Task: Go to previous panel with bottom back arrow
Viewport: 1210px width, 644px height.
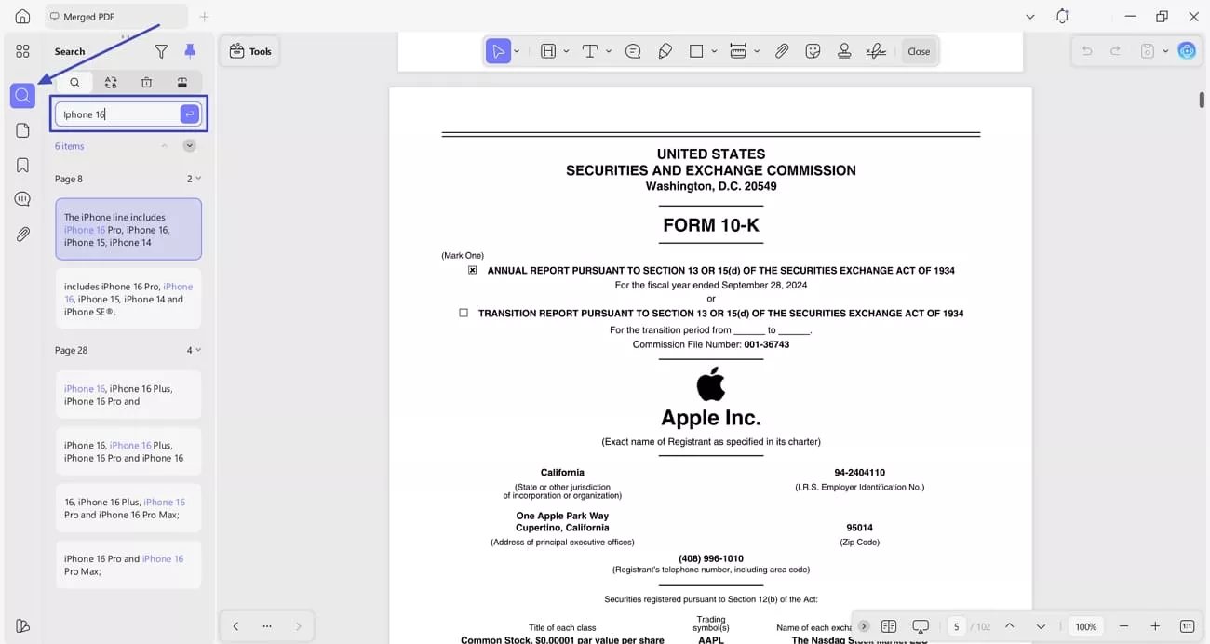Action: [235, 626]
